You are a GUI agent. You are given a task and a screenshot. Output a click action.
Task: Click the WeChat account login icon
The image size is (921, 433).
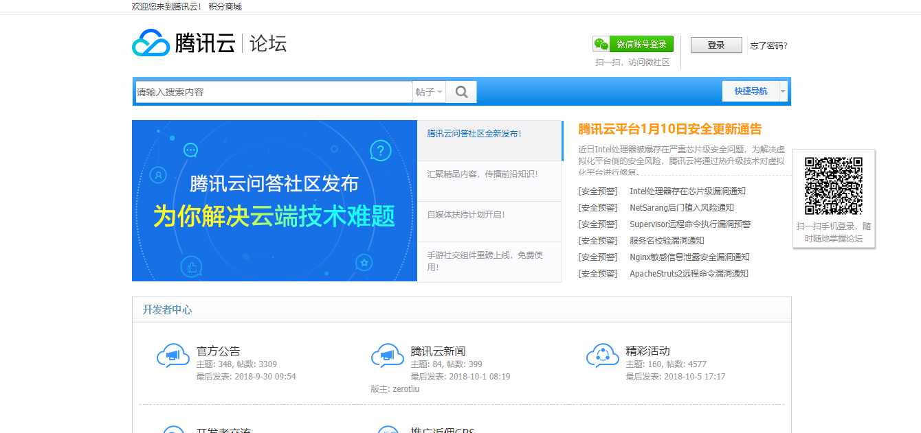(x=601, y=44)
